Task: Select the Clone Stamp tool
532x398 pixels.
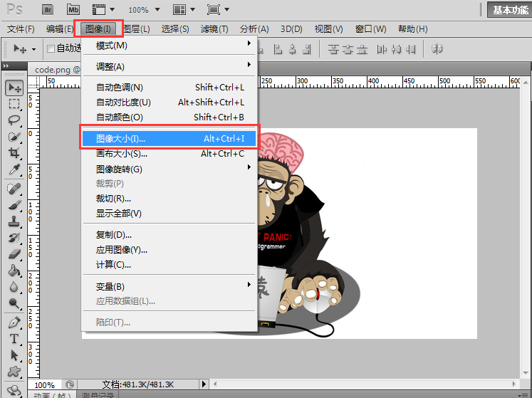Action: (14, 221)
